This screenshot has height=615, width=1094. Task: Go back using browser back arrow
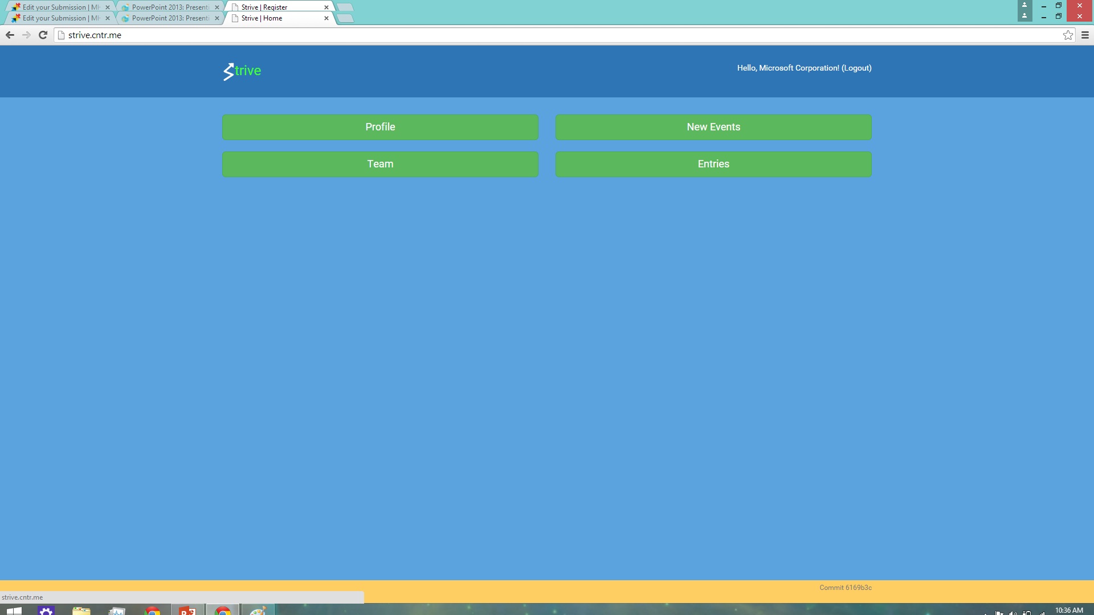[10, 35]
